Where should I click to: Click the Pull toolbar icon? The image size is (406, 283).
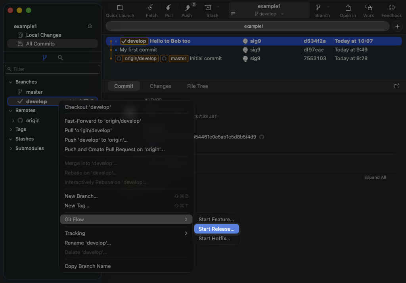[169, 8]
